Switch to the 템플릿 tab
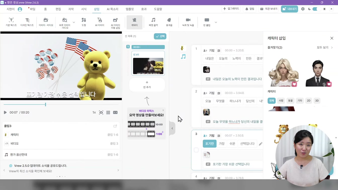The height and width of the screenshot is (190, 338). tap(130, 9)
